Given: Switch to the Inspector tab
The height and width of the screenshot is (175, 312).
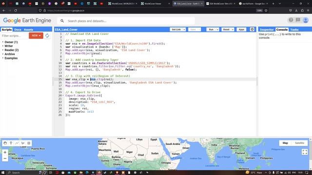Looking at the screenshot, I should (267, 30).
